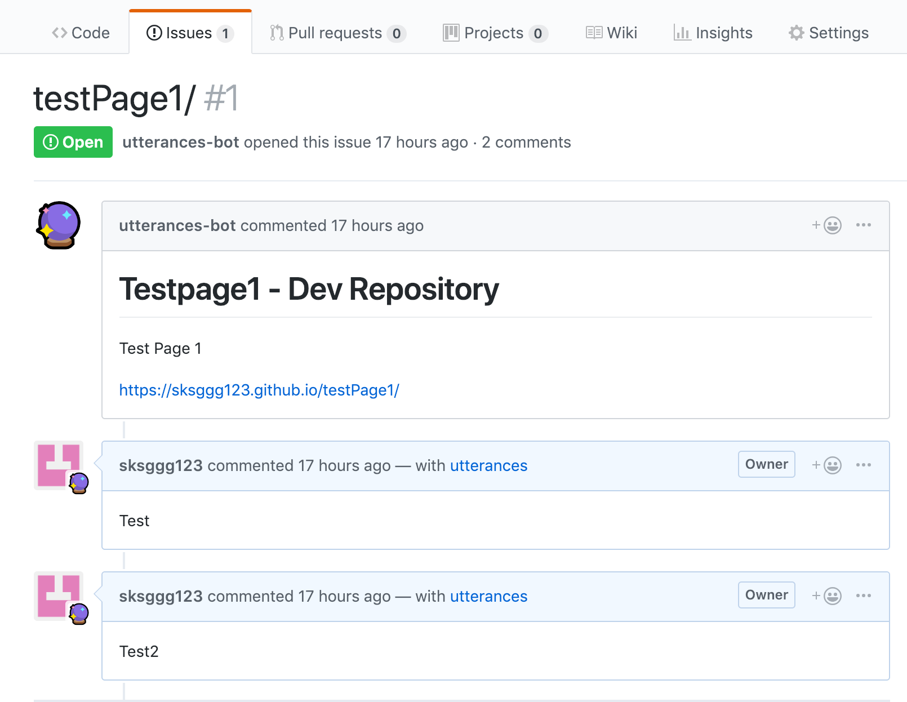Open utterances link on Test2 comment

click(x=488, y=596)
